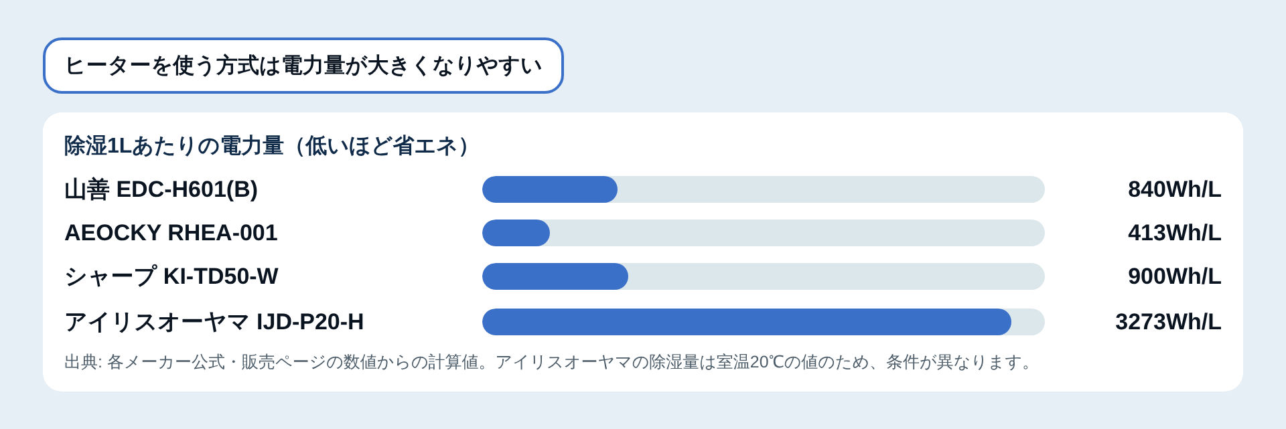The image size is (1286, 429).
Task: Click the アイリスオーヤマ IJD-P20-H label
Action: pos(214,322)
